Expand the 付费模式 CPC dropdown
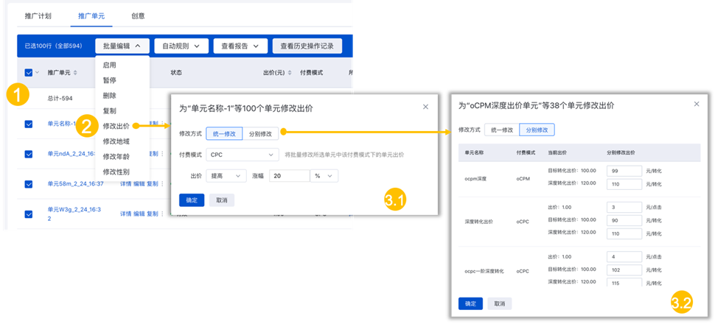 click(x=241, y=155)
